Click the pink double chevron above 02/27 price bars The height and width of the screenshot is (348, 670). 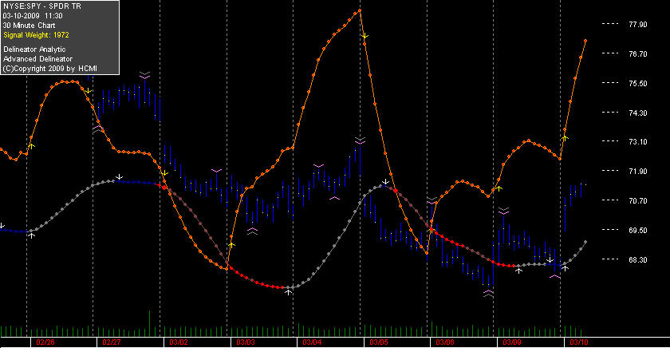145,75
